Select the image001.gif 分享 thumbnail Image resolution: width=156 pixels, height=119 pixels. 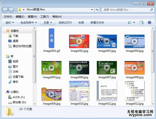(51, 38)
